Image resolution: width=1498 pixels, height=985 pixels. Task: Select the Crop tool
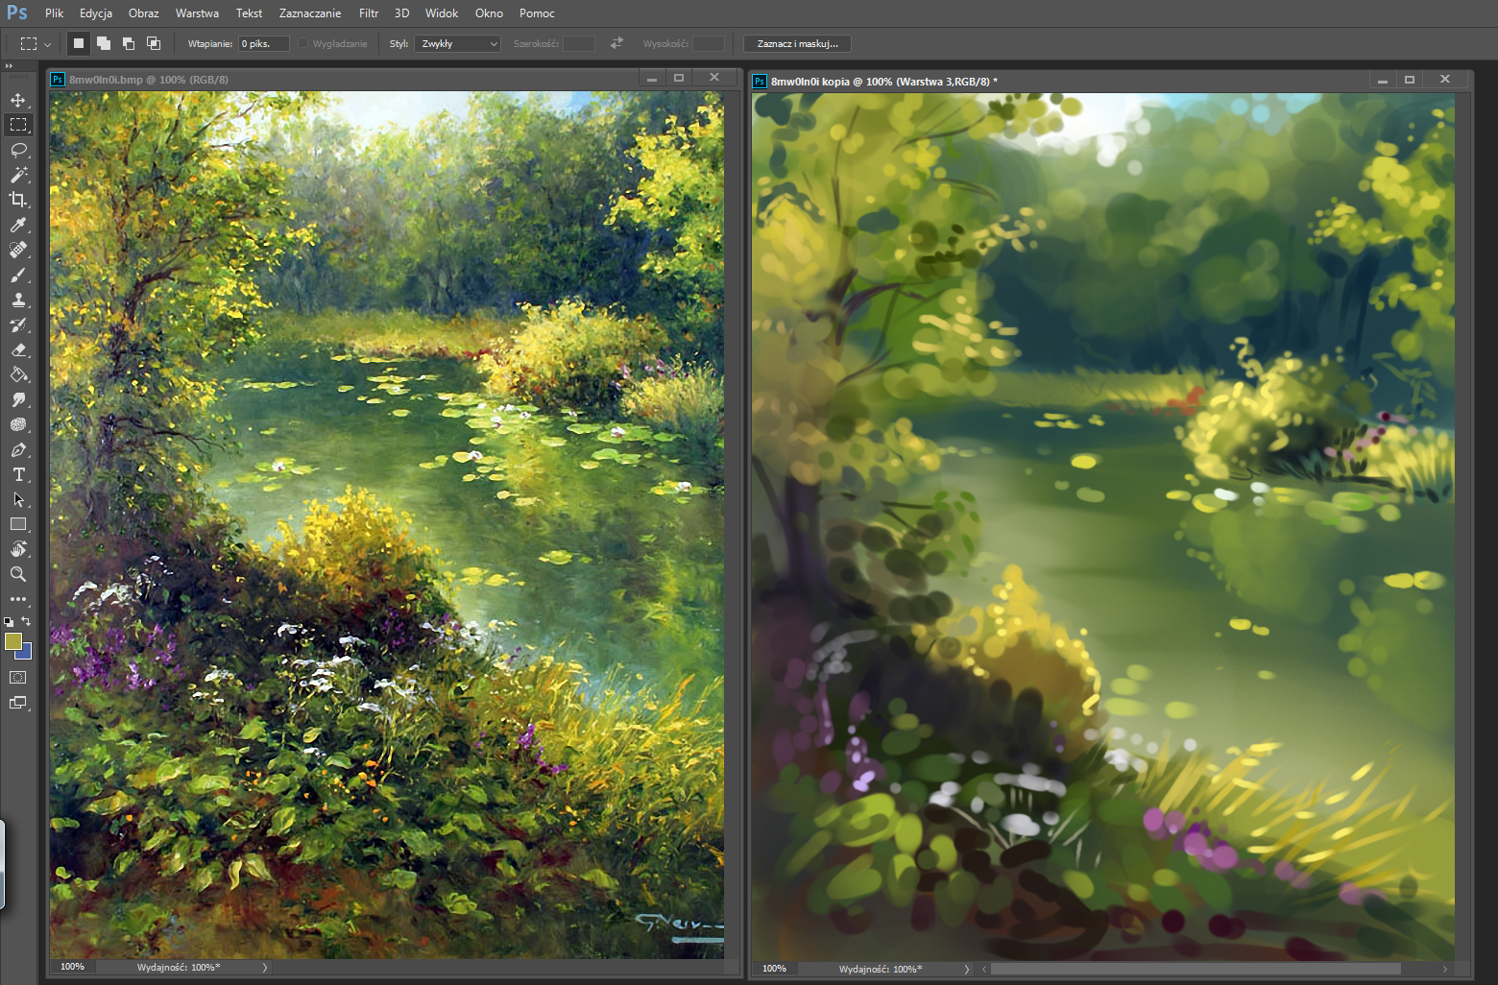point(18,200)
